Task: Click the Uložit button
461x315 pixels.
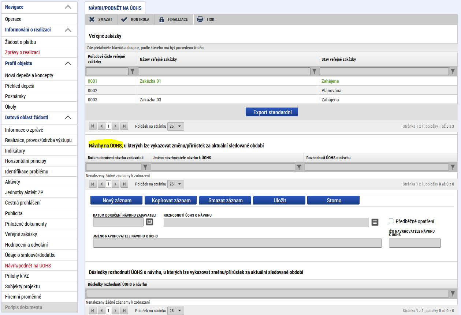Action: point(279,200)
